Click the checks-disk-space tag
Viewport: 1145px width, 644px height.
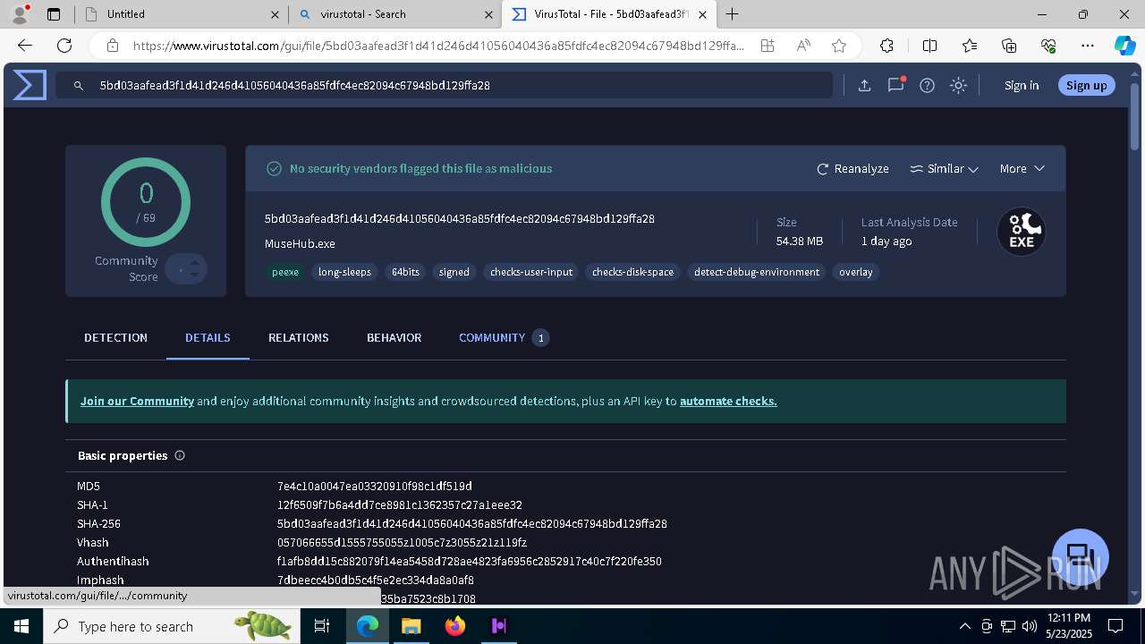click(632, 272)
